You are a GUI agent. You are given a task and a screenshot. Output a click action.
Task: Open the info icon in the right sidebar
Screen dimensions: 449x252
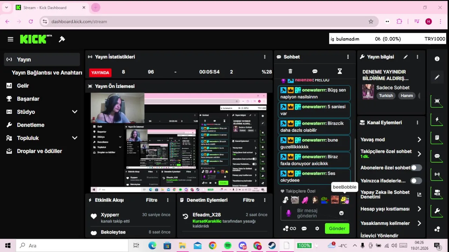tap(437, 59)
